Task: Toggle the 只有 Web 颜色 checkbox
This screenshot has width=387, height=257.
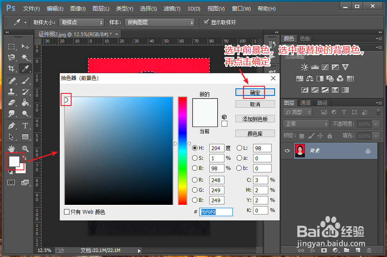Action: click(x=67, y=212)
